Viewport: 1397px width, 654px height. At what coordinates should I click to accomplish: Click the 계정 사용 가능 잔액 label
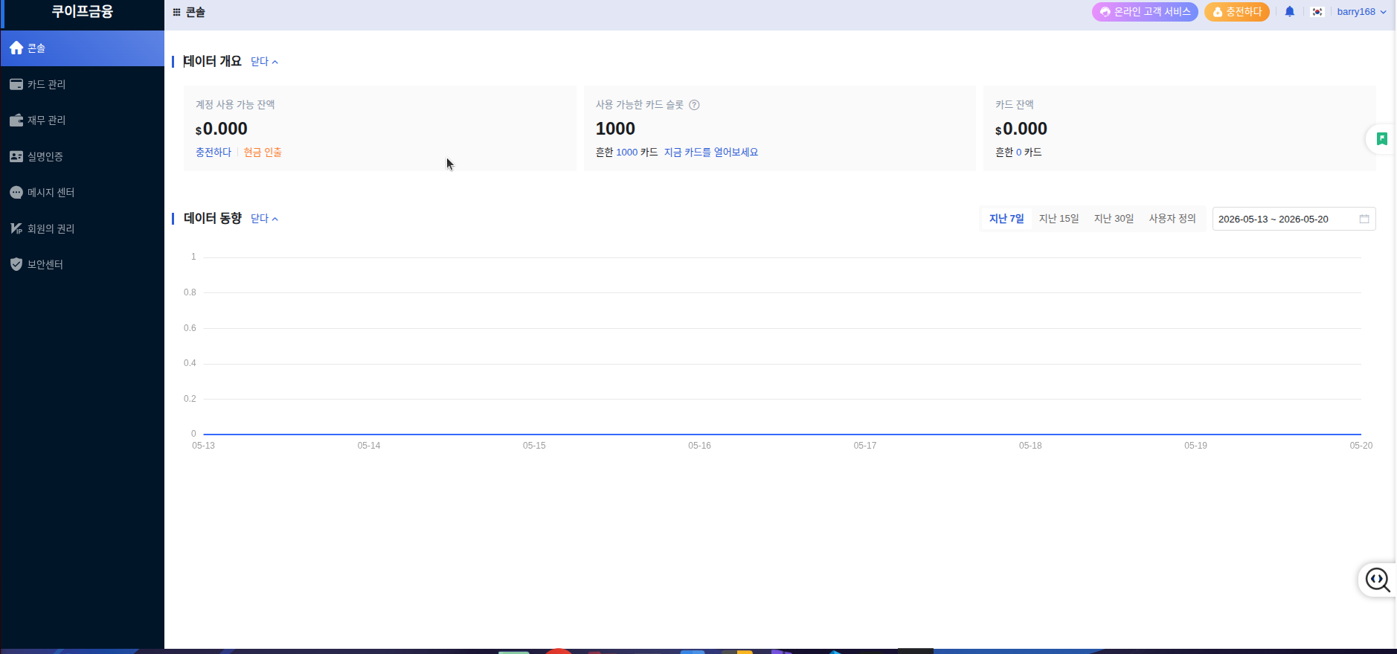pos(235,105)
